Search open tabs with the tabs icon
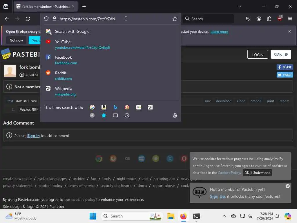297x223 pixels. point(115,115)
